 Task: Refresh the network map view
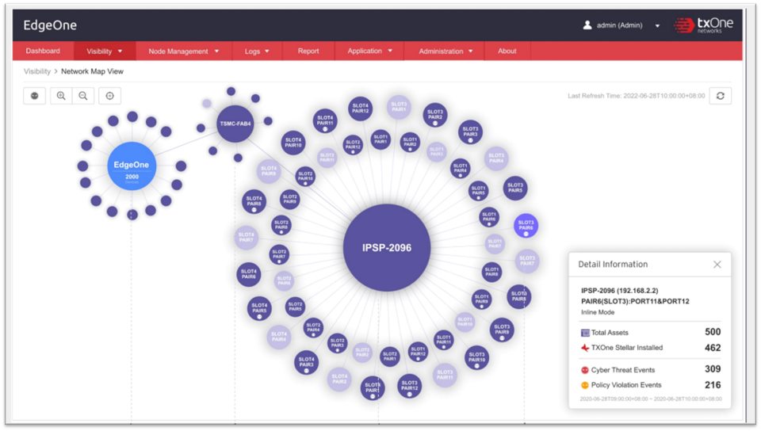pyautogui.click(x=721, y=96)
